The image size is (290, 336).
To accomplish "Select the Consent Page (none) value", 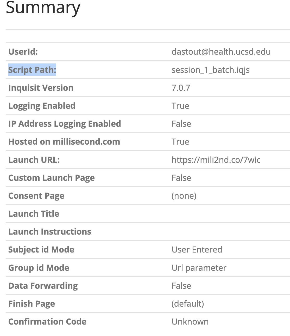I will point(184,196).
